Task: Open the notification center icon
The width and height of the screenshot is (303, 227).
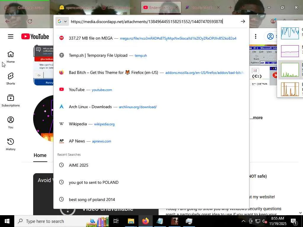Action: coord(294,221)
